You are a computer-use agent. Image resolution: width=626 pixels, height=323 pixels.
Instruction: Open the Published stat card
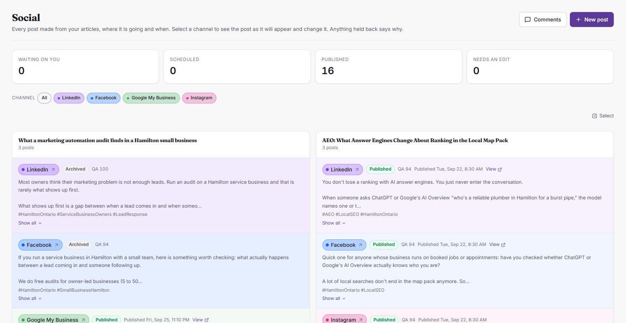pos(389,67)
